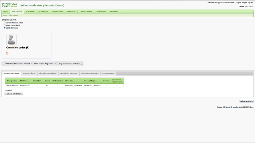Switch to the Listado Libros tab
Screen dimensions: 255x143
(29, 73)
